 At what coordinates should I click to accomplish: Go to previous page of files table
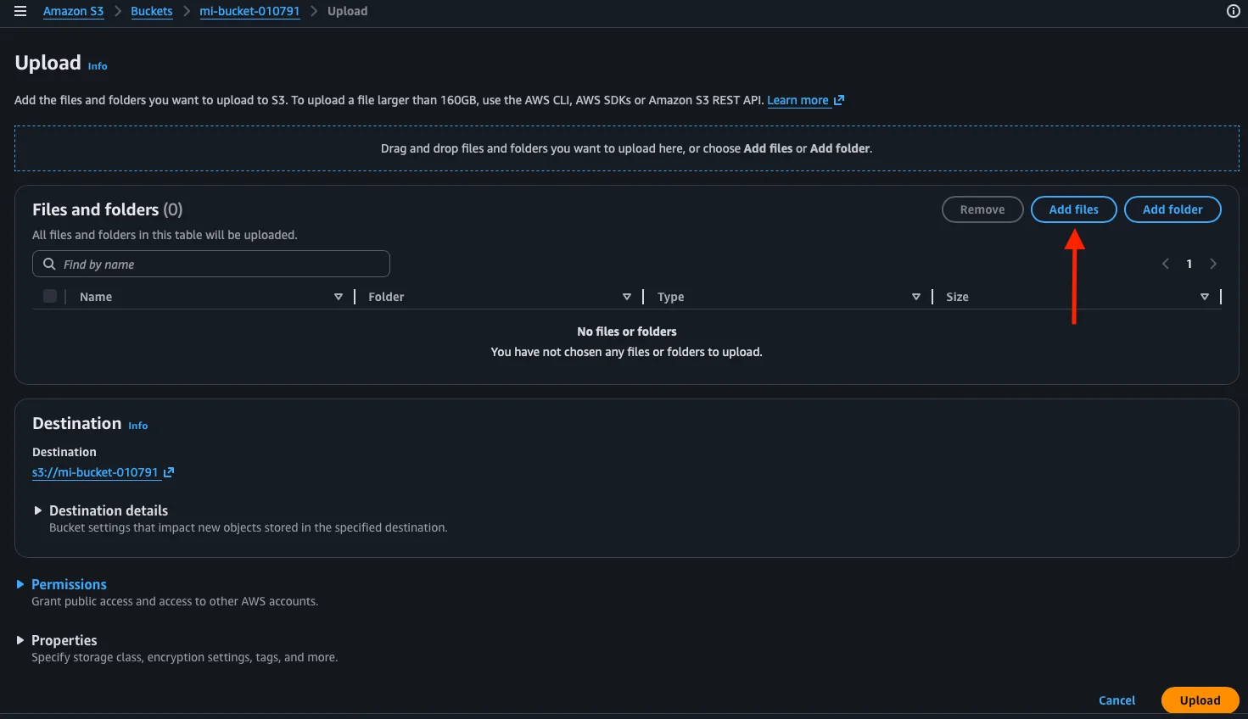pyautogui.click(x=1166, y=264)
